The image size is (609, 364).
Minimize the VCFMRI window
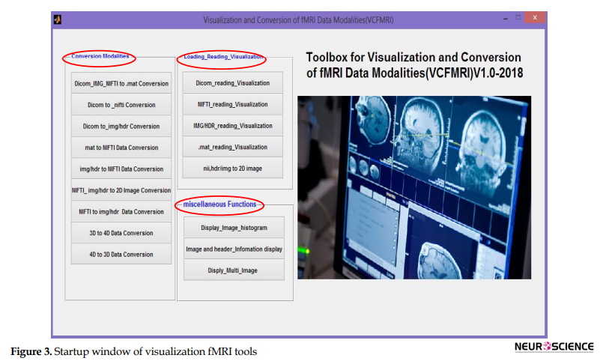click(x=506, y=18)
